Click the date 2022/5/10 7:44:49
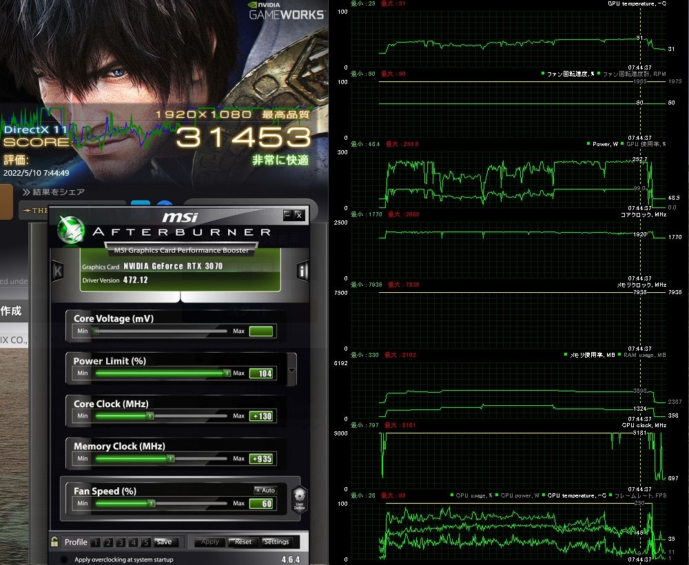Viewport: 689px width, 565px height. pos(36,173)
